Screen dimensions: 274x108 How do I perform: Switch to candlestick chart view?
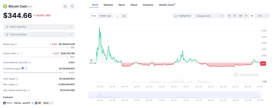tap(124, 16)
